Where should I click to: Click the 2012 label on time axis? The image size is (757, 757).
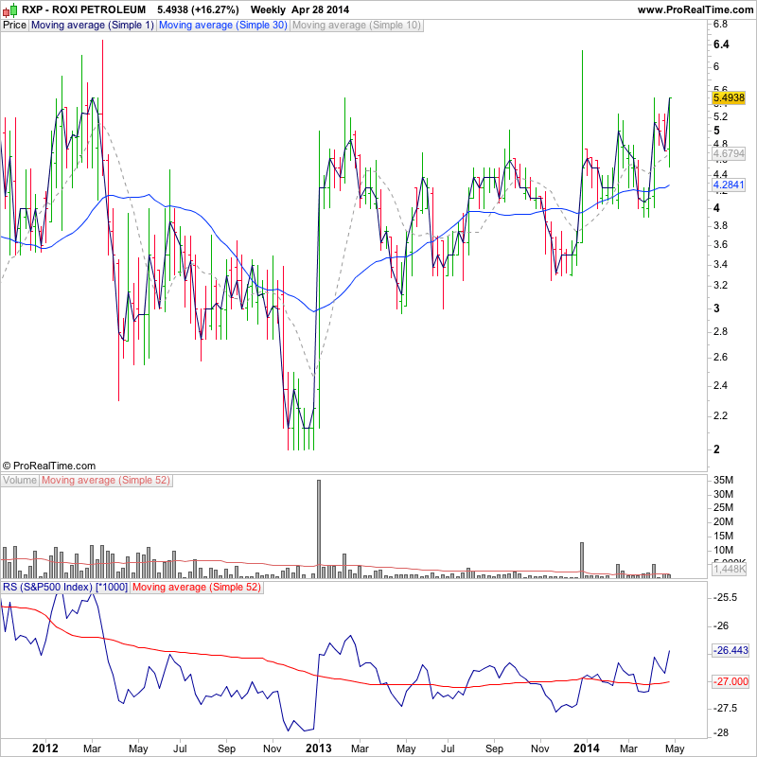(x=44, y=748)
